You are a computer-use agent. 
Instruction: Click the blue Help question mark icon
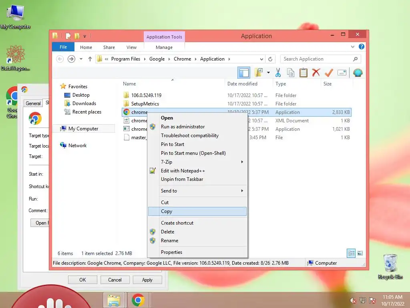[x=362, y=47]
